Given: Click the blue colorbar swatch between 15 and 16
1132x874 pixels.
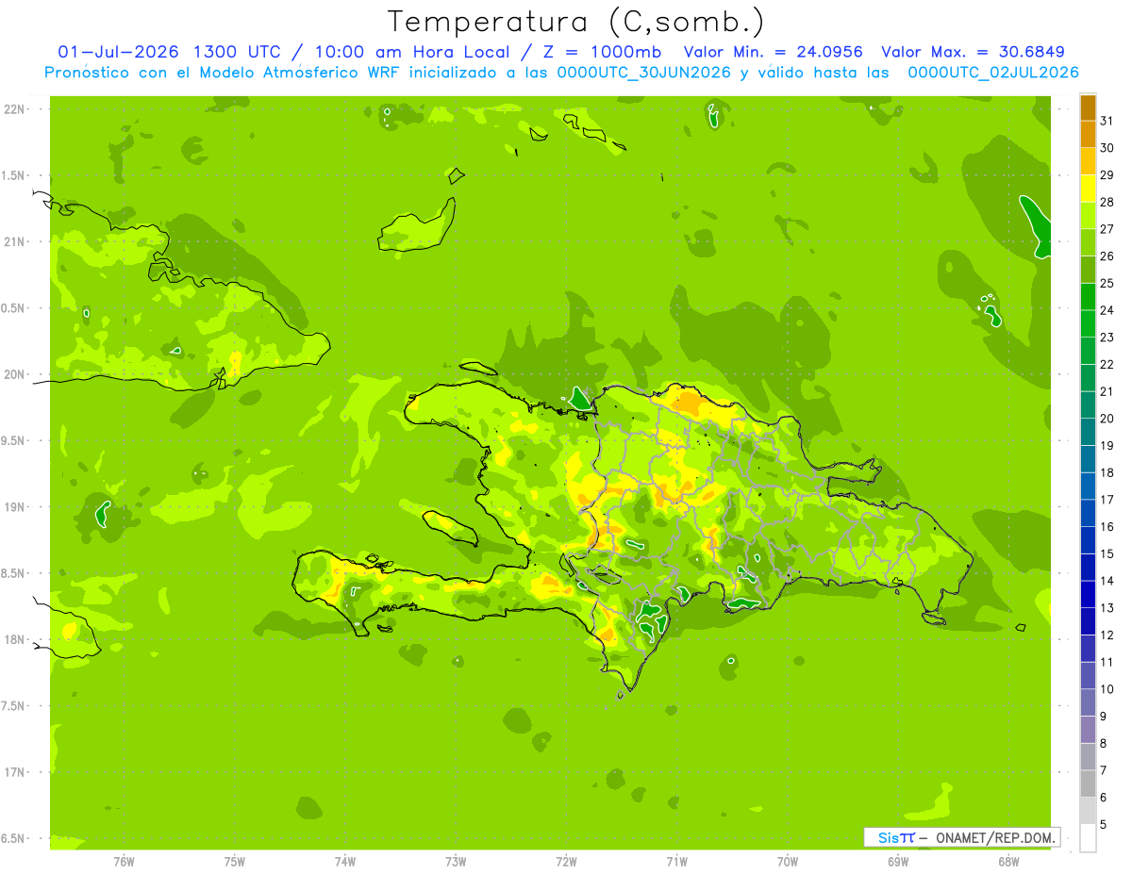Looking at the screenshot, I should coord(1088,540).
